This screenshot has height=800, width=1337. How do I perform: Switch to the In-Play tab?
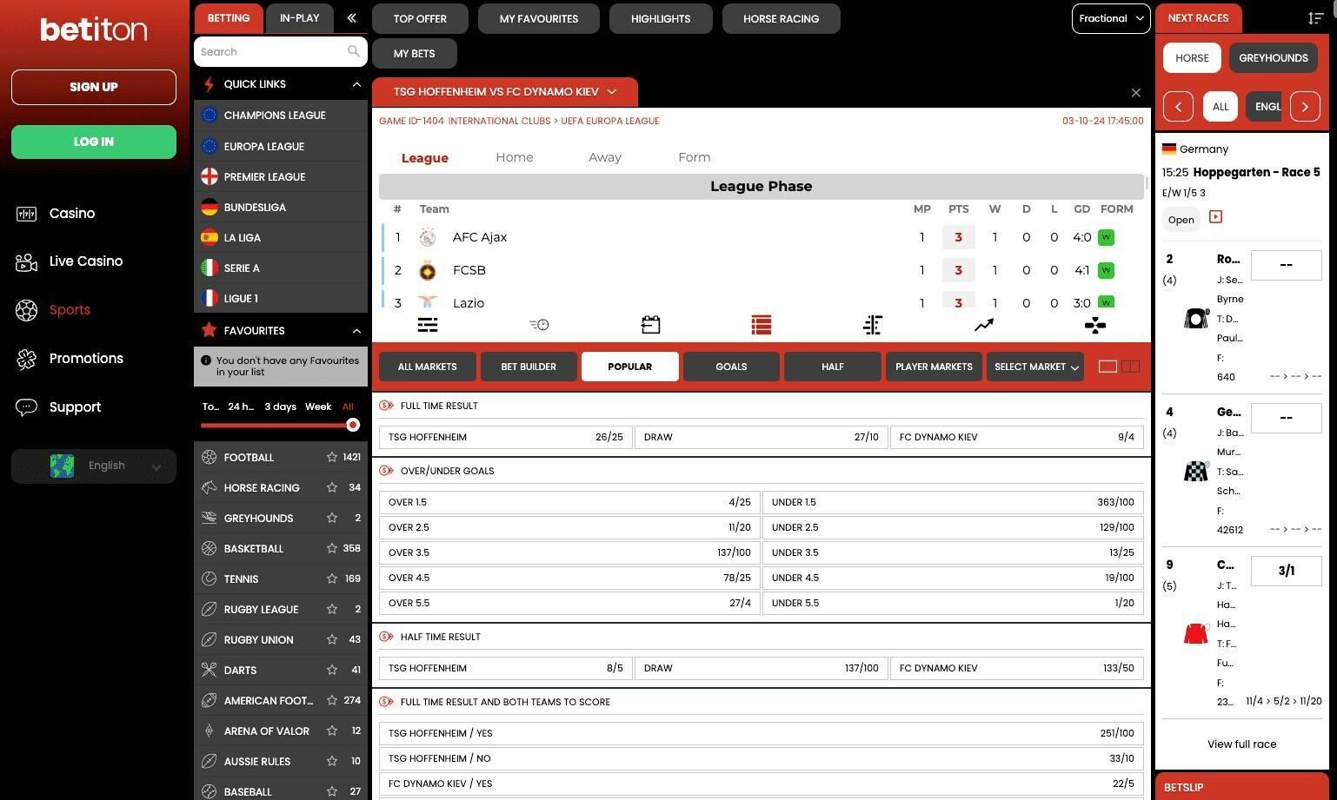tap(299, 18)
